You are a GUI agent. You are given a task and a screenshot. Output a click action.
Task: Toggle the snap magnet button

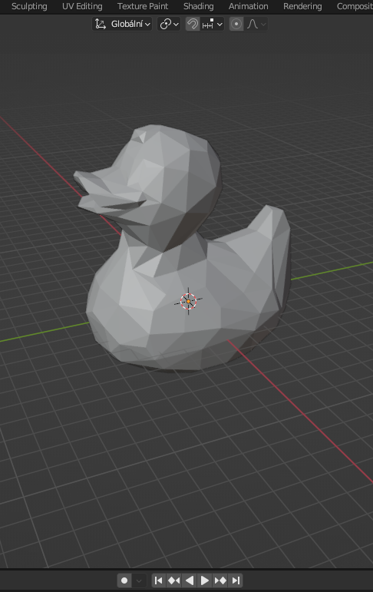point(193,24)
